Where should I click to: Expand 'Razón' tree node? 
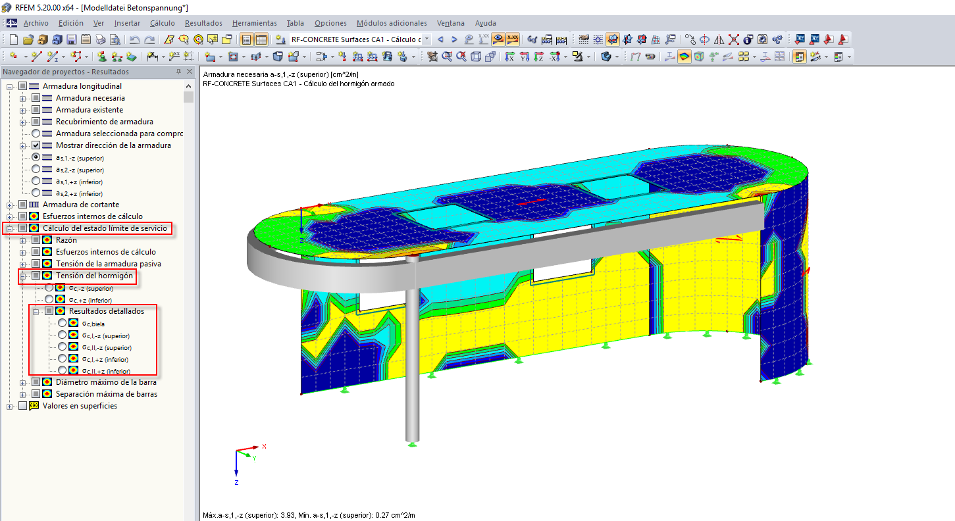pos(23,240)
